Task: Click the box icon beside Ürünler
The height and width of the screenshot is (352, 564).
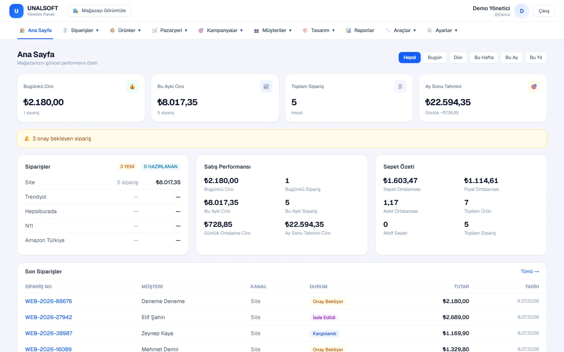Action: [112, 31]
